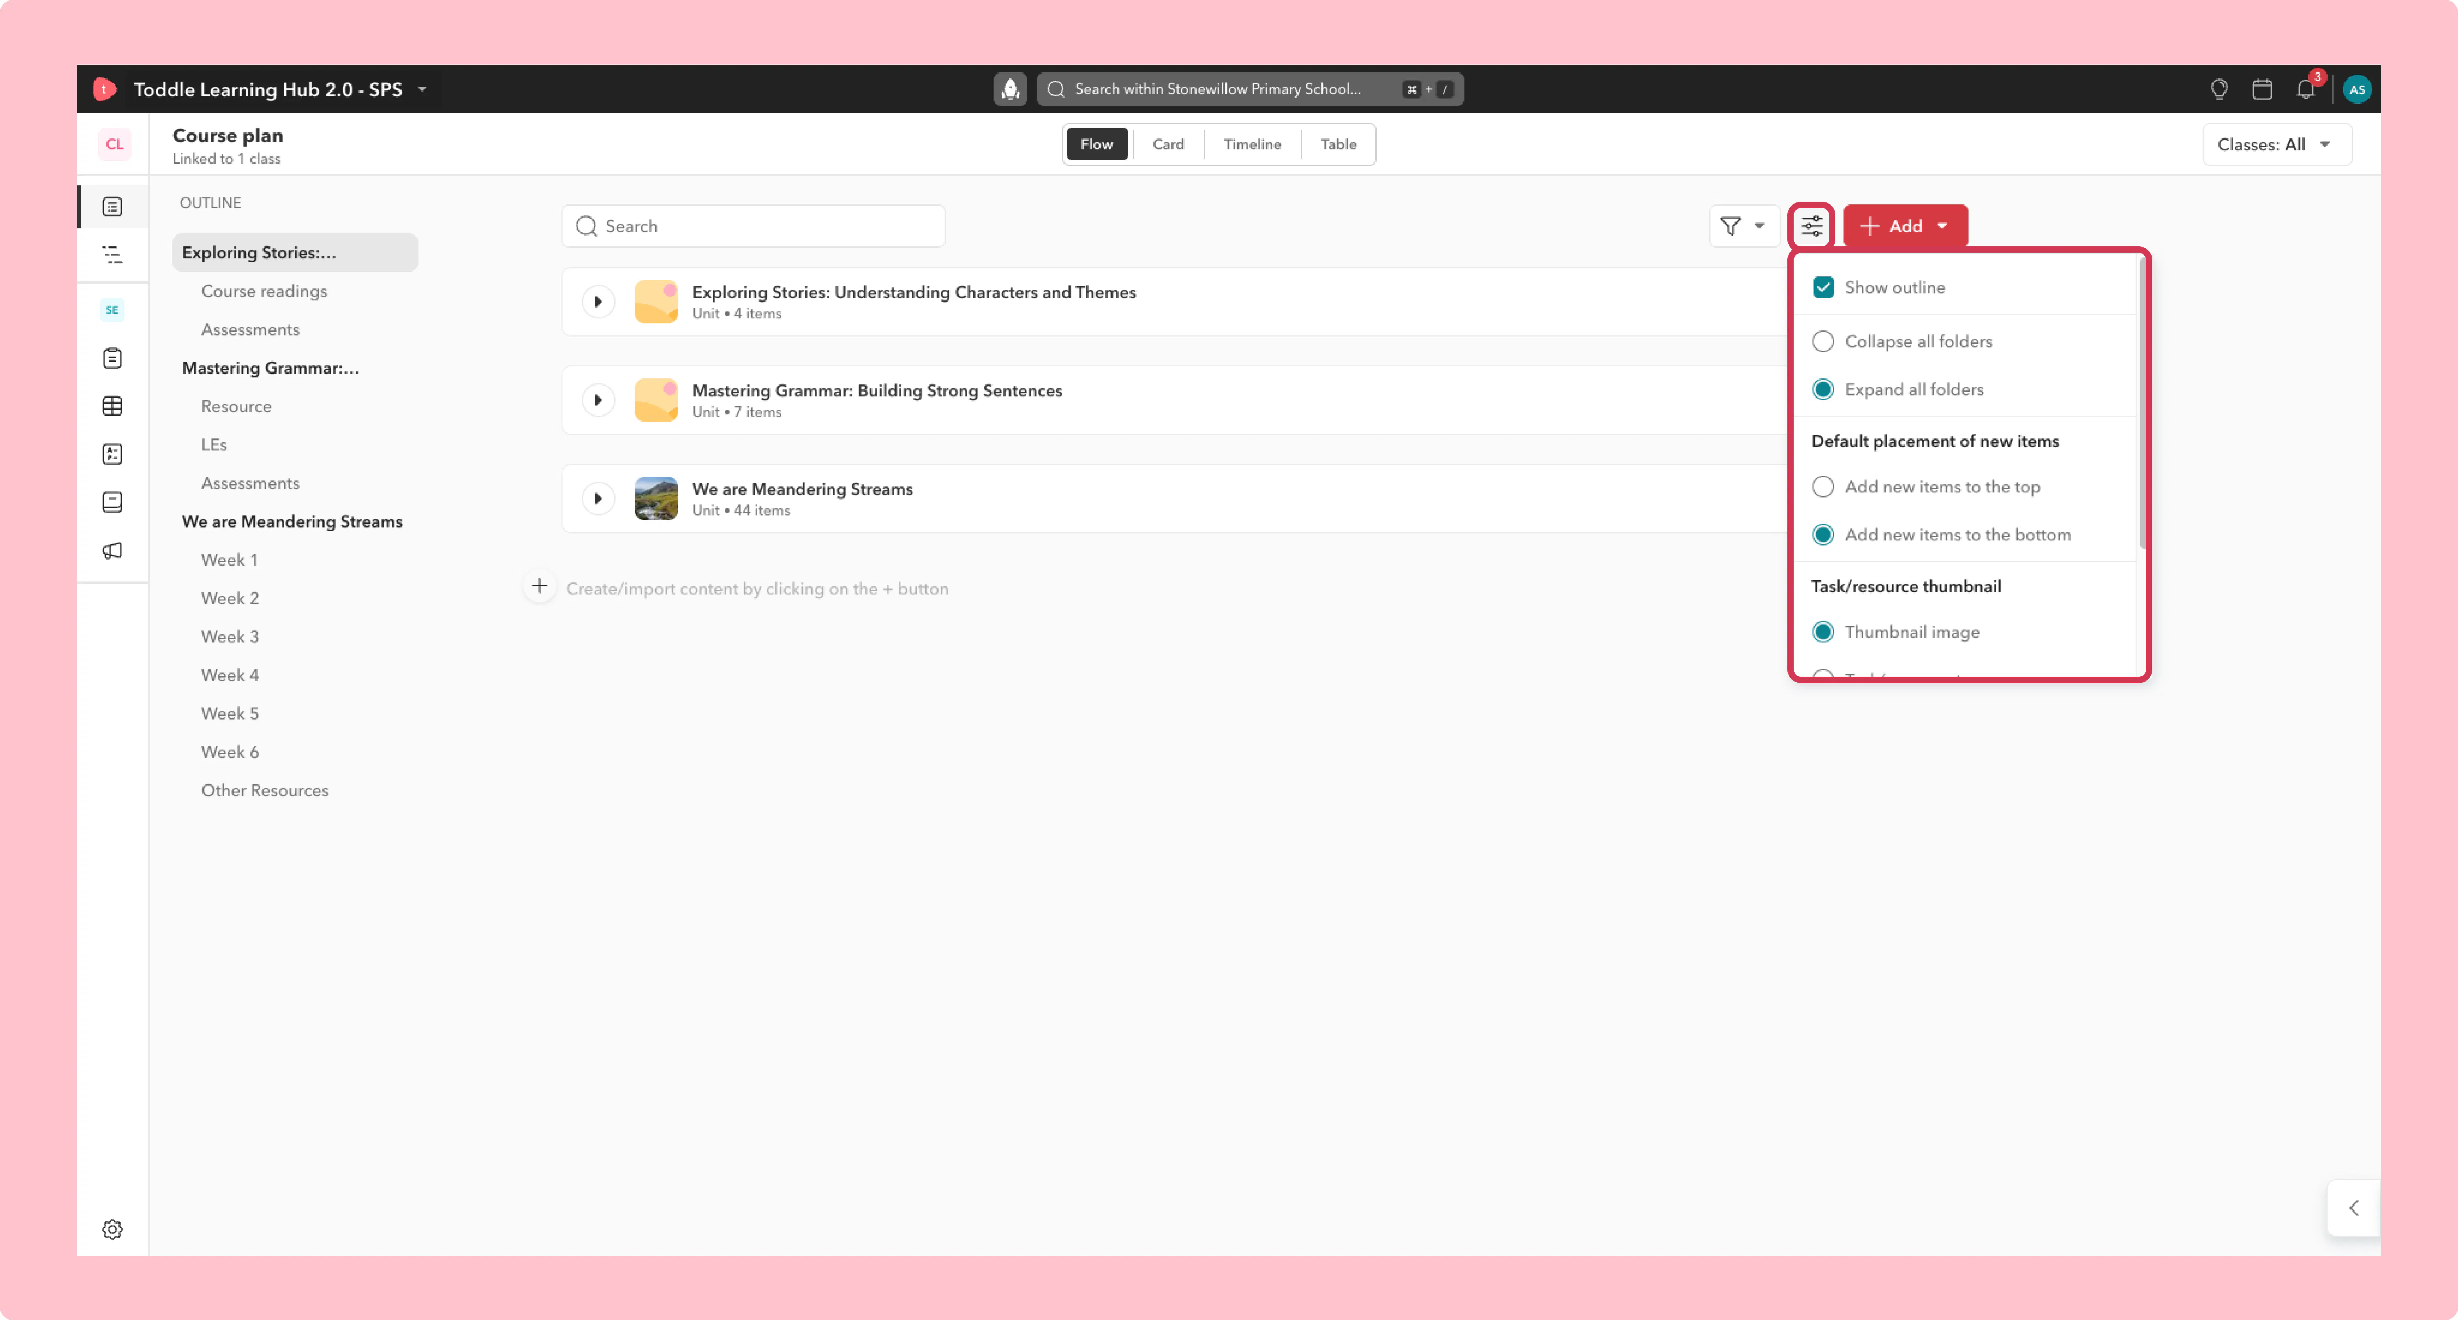Open the Add dropdown button
Image resolution: width=2458 pixels, height=1320 pixels.
tap(1905, 226)
